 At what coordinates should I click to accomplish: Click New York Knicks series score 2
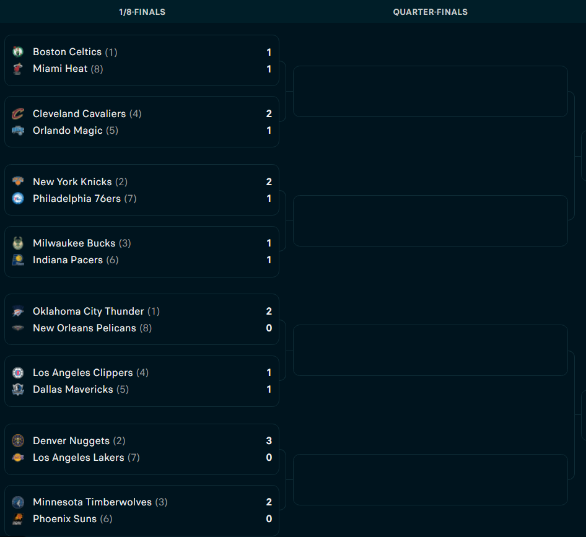pyautogui.click(x=269, y=181)
